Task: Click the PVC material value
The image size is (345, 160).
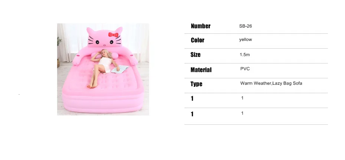Action: [245, 69]
